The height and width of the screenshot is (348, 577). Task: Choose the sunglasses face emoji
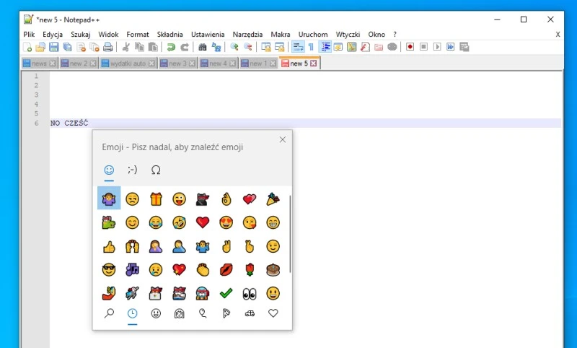point(109,270)
